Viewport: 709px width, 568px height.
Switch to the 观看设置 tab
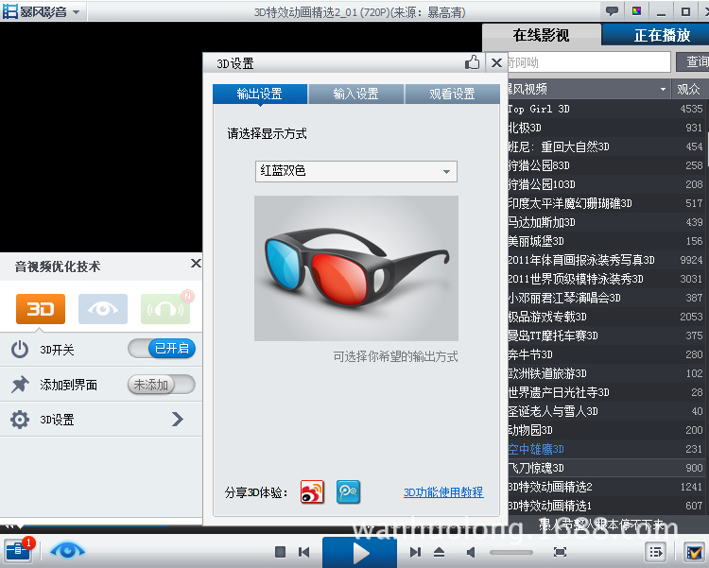pos(453,94)
